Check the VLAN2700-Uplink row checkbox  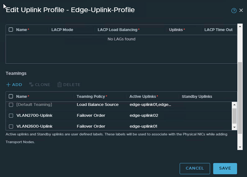[x=11, y=116]
